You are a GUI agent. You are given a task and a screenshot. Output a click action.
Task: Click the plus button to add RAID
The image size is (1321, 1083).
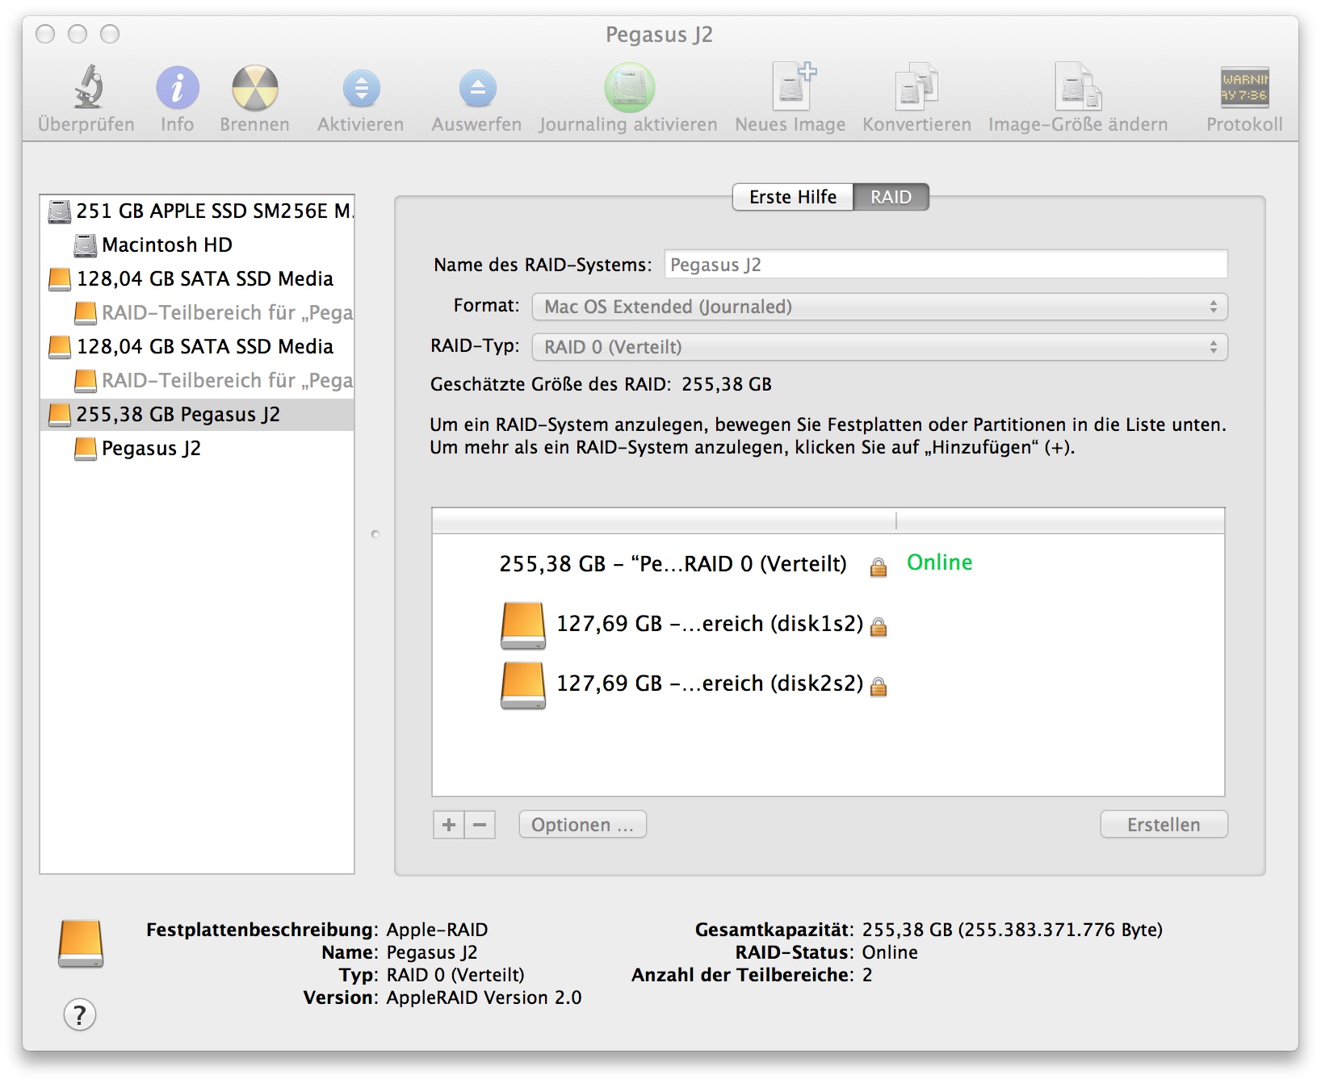(449, 825)
